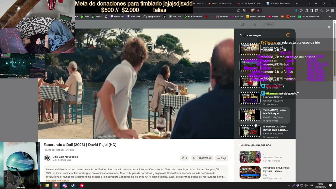This screenshot has height=189, width=336.
Task: Open Discord from the taskbar
Action: pos(65,186)
